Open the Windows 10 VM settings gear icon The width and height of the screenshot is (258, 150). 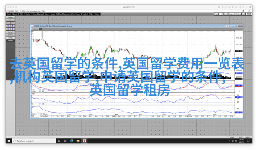[x=250, y=7]
